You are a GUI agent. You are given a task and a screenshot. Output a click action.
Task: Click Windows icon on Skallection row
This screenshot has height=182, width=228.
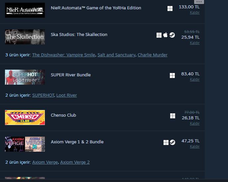coord(159,35)
